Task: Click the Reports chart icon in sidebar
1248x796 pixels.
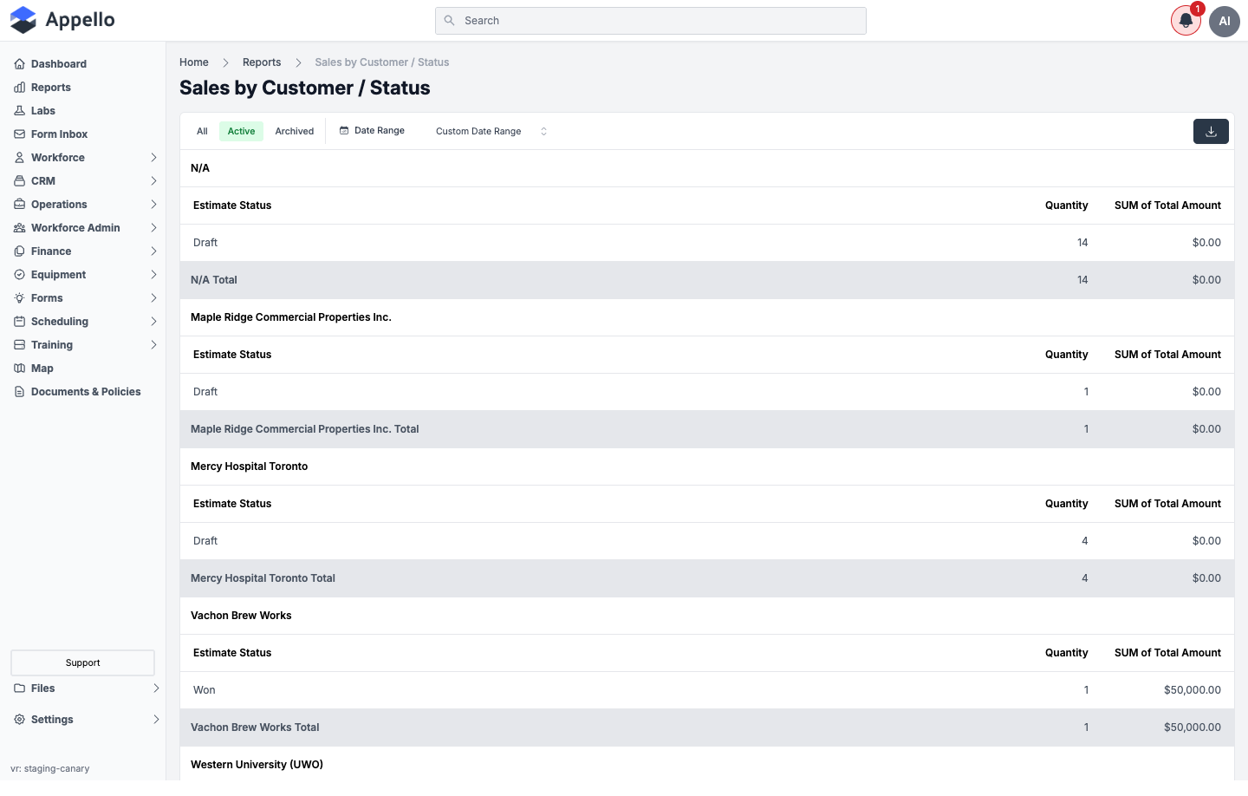Action: 19,88
